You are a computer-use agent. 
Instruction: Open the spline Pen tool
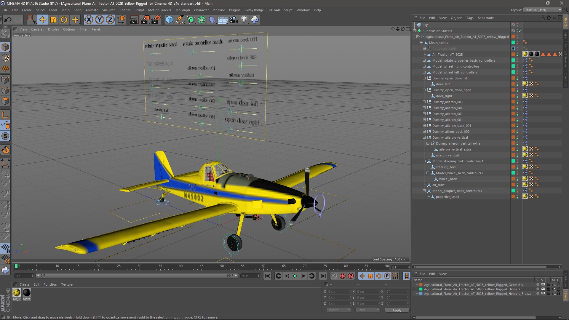pyautogui.click(x=180, y=20)
